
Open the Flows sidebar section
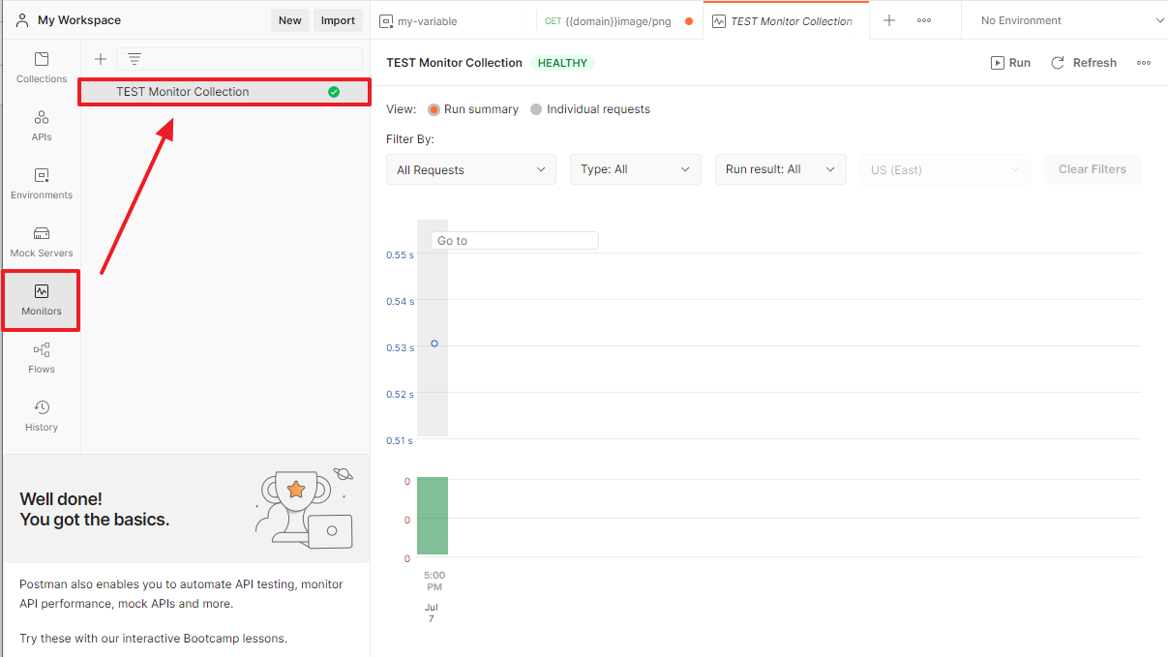tap(42, 358)
